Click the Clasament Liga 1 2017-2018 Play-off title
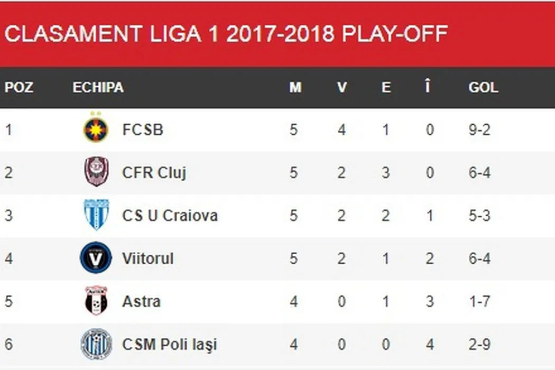 [x=226, y=34]
